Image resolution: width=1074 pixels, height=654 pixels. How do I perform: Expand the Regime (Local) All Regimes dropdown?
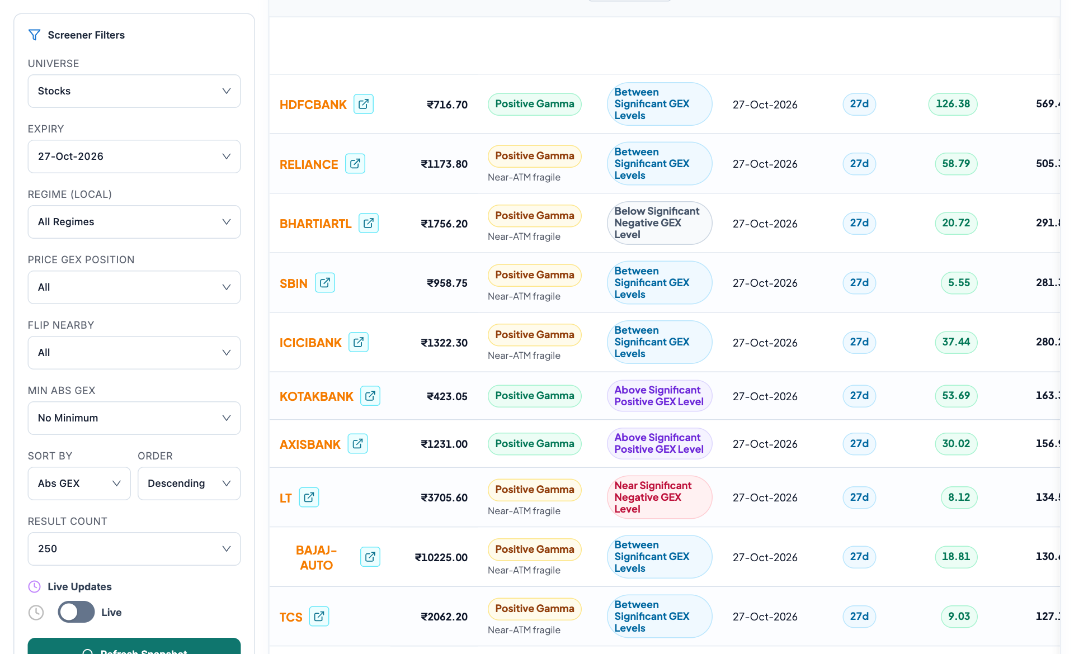coord(134,222)
